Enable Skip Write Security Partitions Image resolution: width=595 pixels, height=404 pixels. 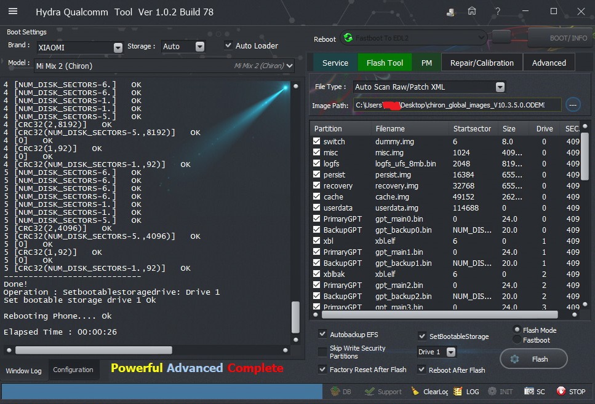[322, 352]
